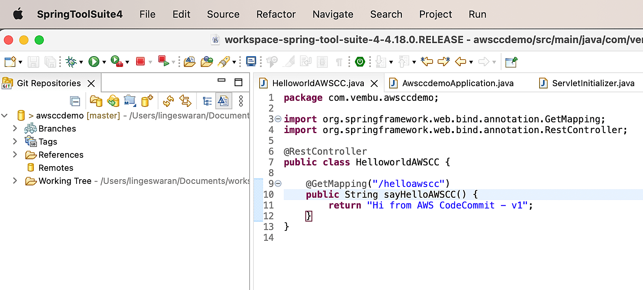Screen dimensions: 643x290
Task: Toggle Link with Editor and Selection
Action: click(185, 101)
